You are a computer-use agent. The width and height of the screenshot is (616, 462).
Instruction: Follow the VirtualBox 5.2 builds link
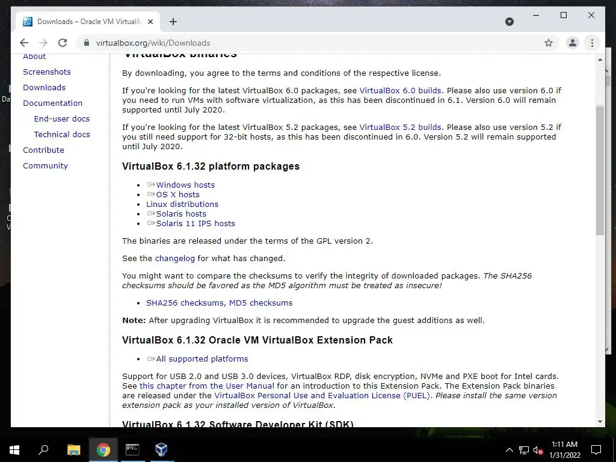[400, 128]
